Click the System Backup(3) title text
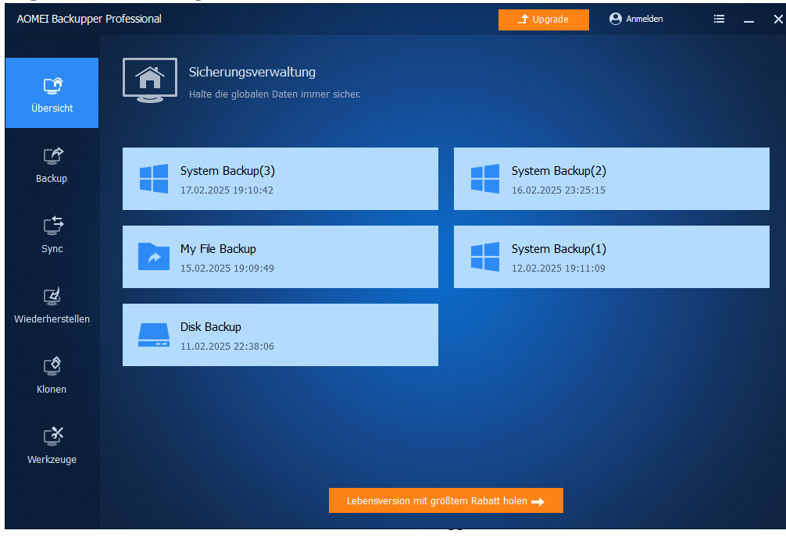The image size is (786, 541). click(227, 171)
